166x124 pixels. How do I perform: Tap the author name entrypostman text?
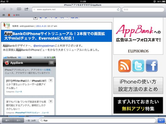click(x=27, y=26)
